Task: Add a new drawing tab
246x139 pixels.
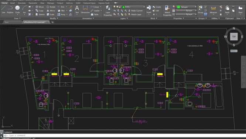Action: (x=52, y=22)
